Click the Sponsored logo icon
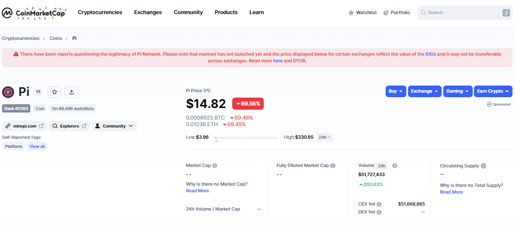Screen dimensions: 515x228 coord(489,104)
